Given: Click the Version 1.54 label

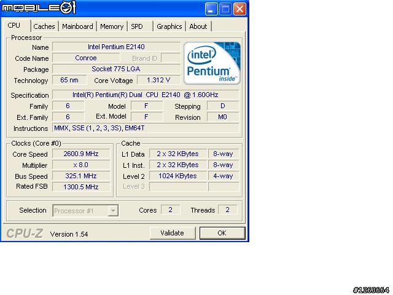Looking at the screenshot, I should (69, 234).
